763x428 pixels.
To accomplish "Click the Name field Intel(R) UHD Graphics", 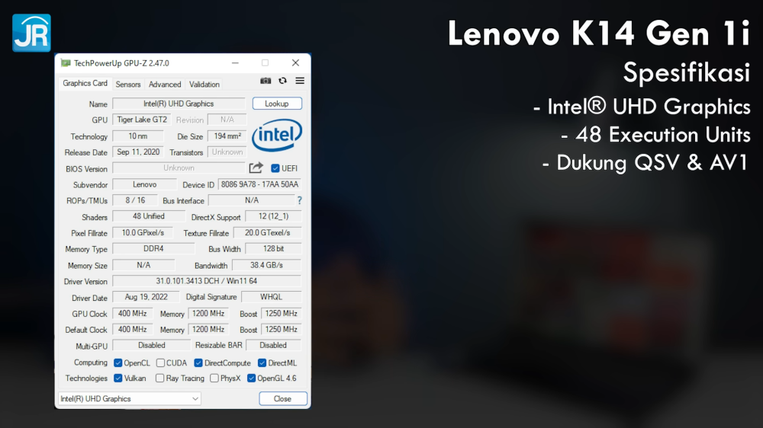I will [x=179, y=104].
